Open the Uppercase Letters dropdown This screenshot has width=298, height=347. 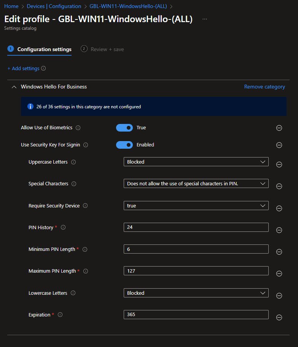[x=196, y=162]
